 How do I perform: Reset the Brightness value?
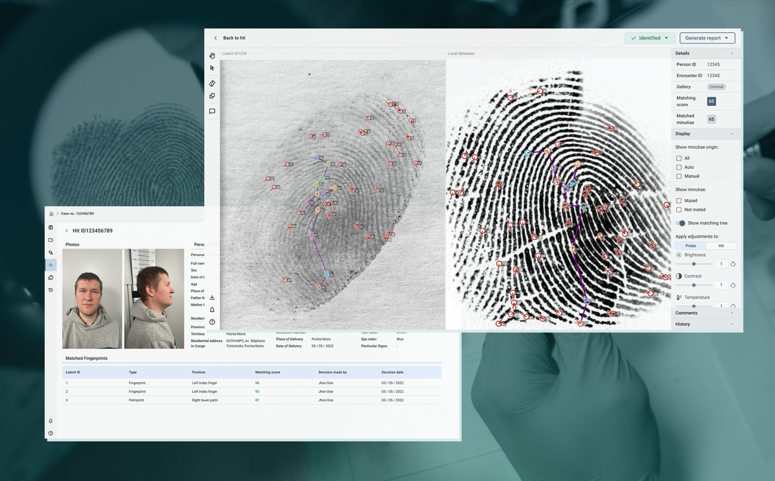coord(733,264)
